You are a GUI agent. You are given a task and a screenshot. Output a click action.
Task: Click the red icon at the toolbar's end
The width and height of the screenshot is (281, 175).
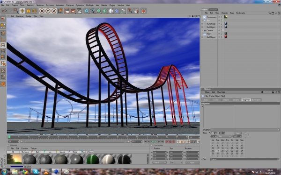[x=143, y=11]
